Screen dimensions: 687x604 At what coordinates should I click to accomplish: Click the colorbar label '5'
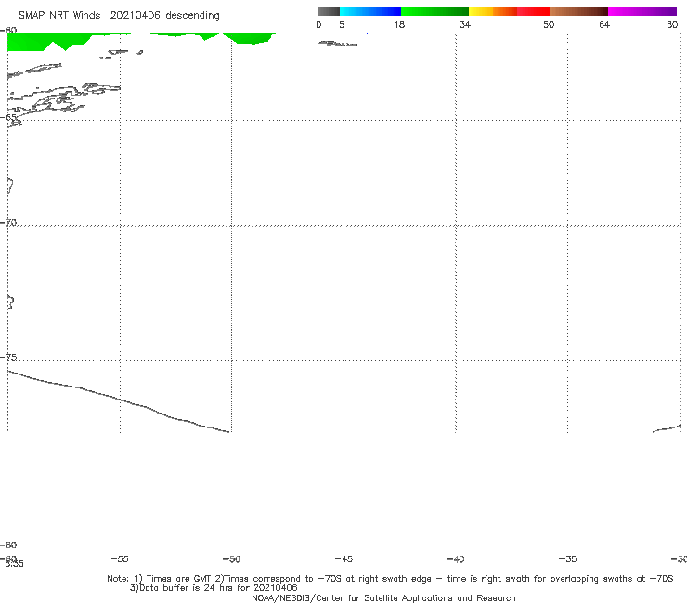click(342, 24)
